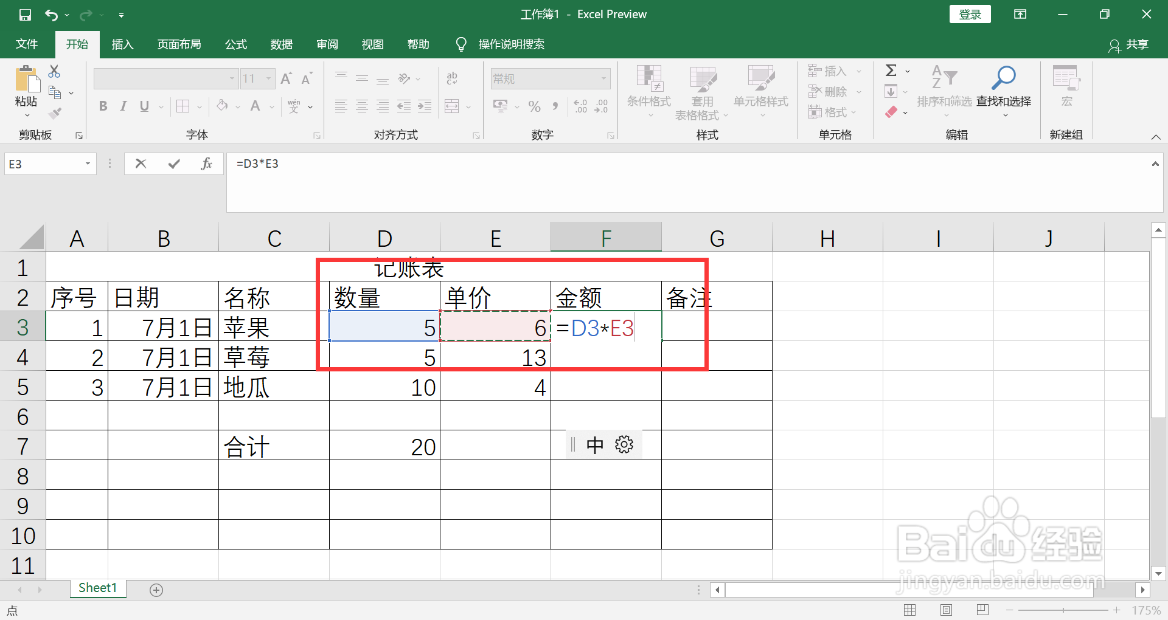This screenshot has width=1168, height=620.
Task: Click the comma thousands separator icon
Action: coord(555,106)
